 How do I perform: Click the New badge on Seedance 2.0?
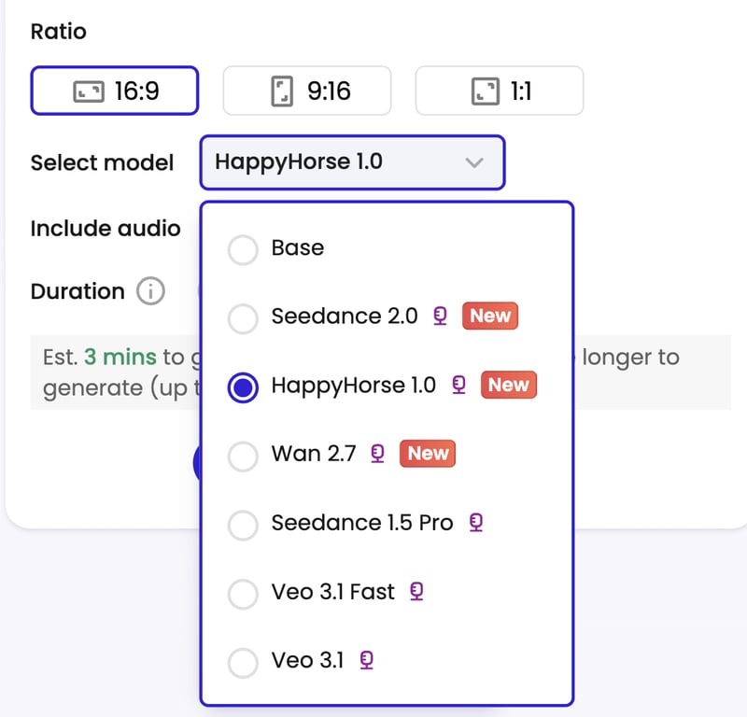tap(490, 316)
